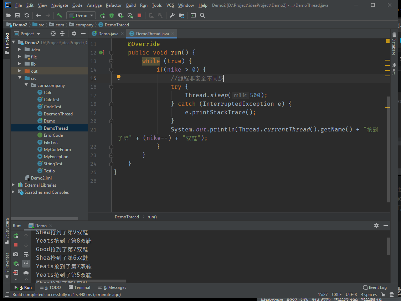Click the intention light bulb icon
The height and width of the screenshot is (301, 401).
(x=119, y=77)
